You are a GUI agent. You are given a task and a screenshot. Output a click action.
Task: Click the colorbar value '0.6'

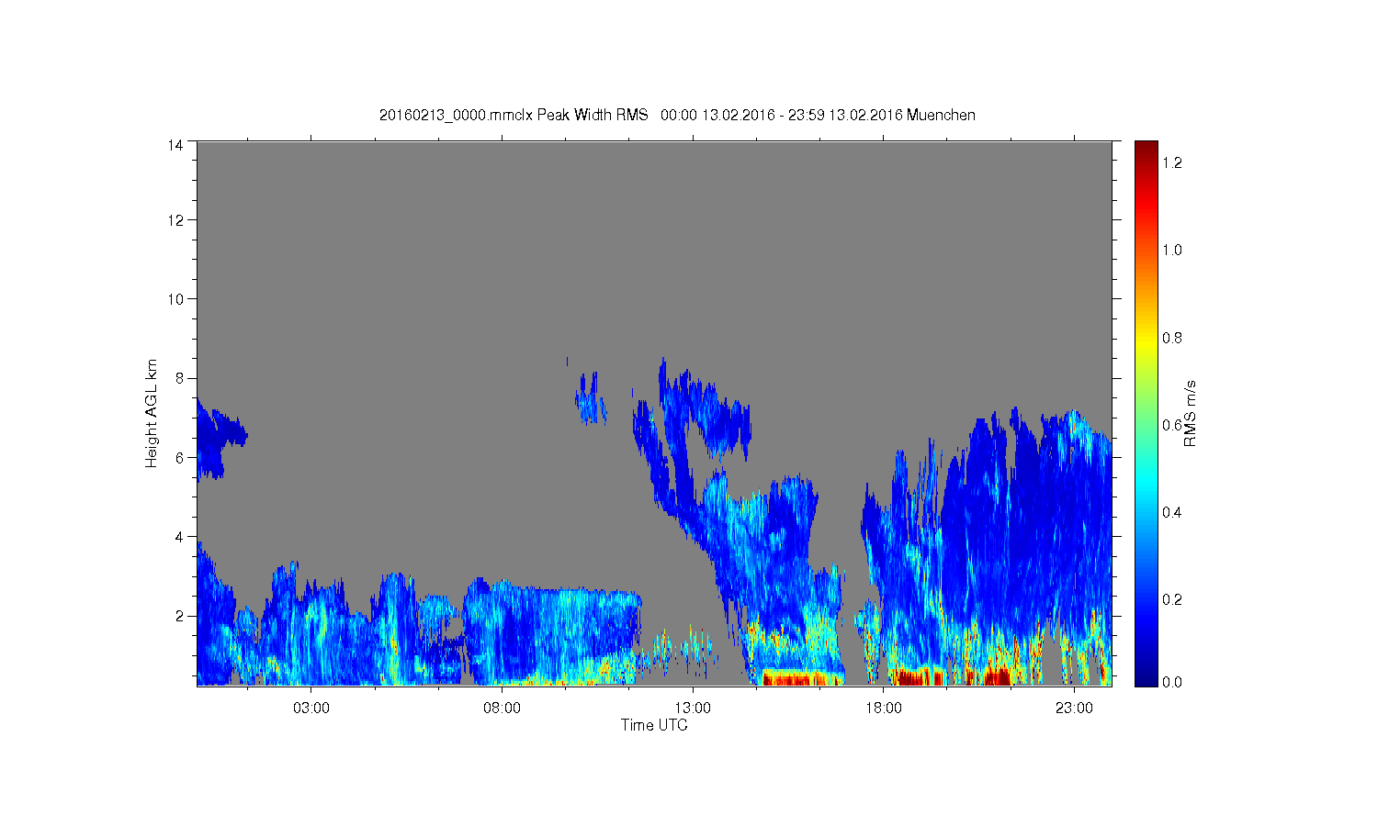[x=1171, y=425]
